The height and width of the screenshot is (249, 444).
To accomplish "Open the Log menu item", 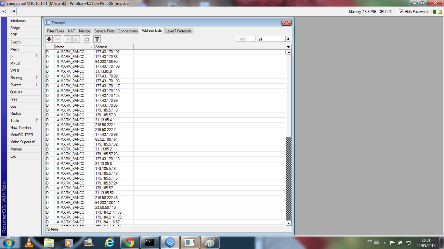I will (24, 106).
